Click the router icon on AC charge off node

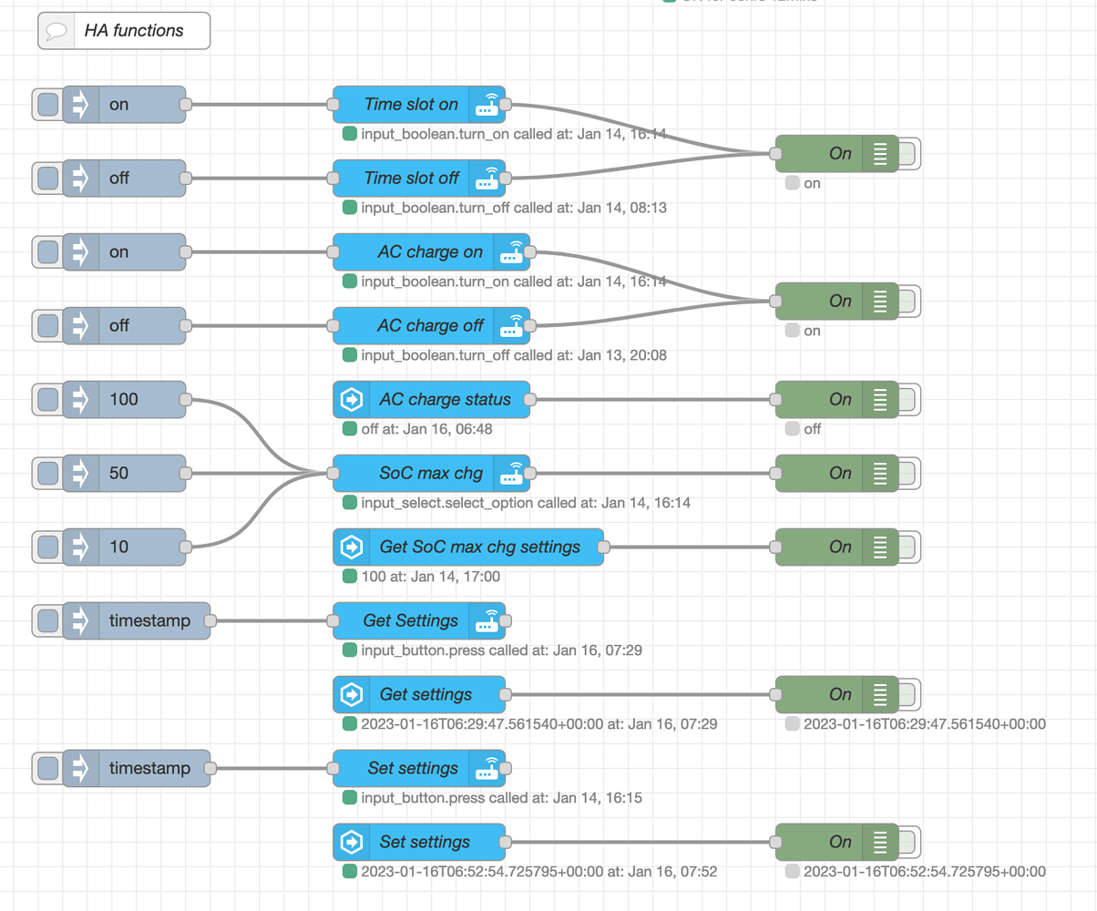point(511,325)
